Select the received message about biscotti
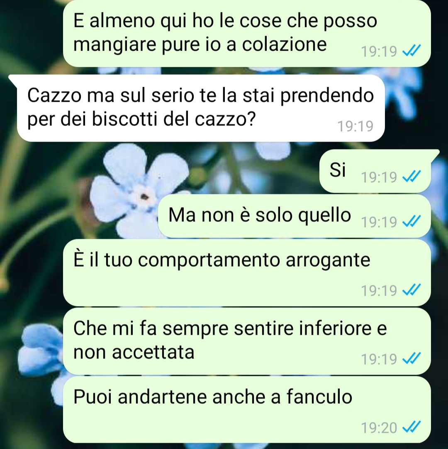448x449 pixels. click(201, 108)
